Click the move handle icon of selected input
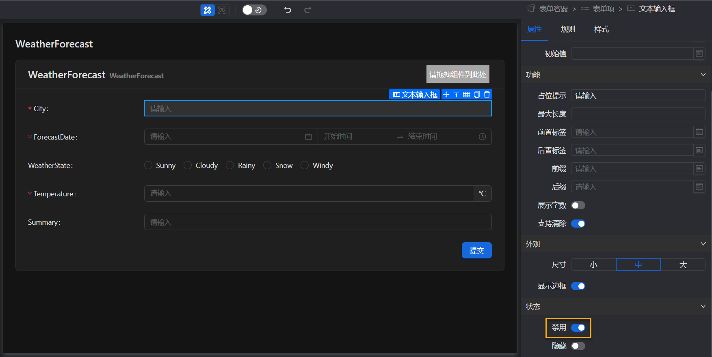 coord(446,95)
